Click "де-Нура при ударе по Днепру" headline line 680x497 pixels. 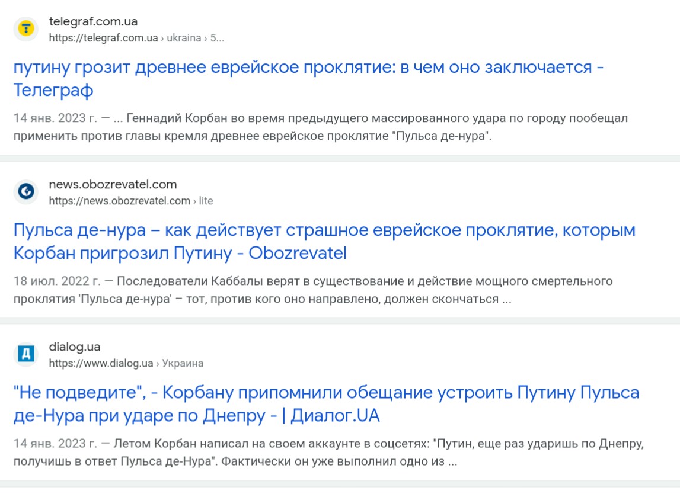coord(139,415)
